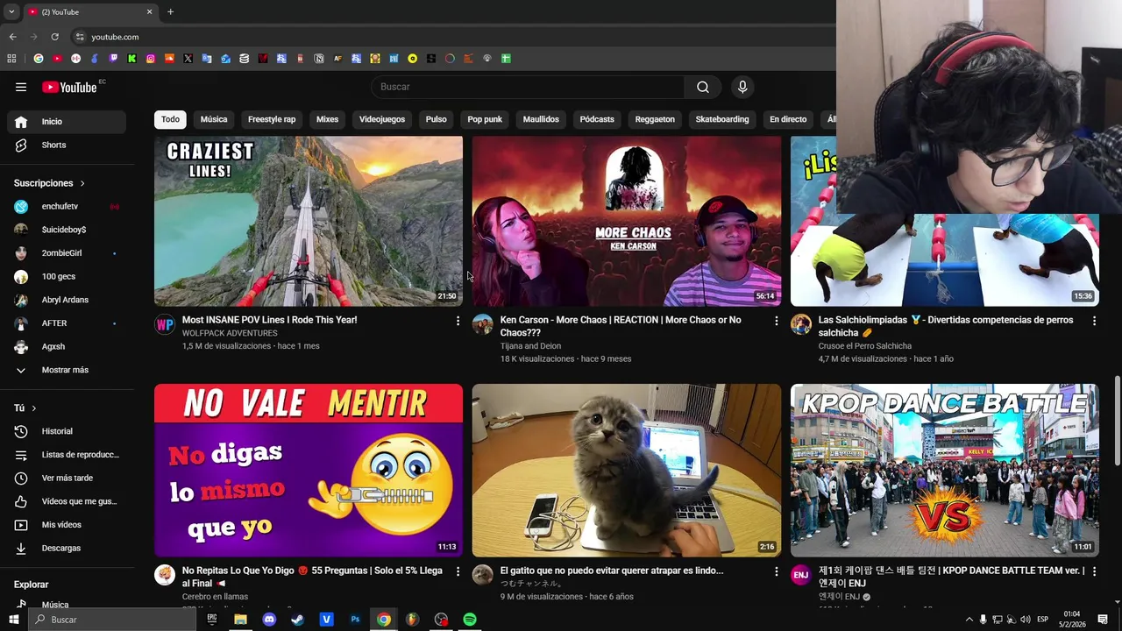Expand the Suscripciones section chevron
Image resolution: width=1122 pixels, height=631 pixels.
82,183
